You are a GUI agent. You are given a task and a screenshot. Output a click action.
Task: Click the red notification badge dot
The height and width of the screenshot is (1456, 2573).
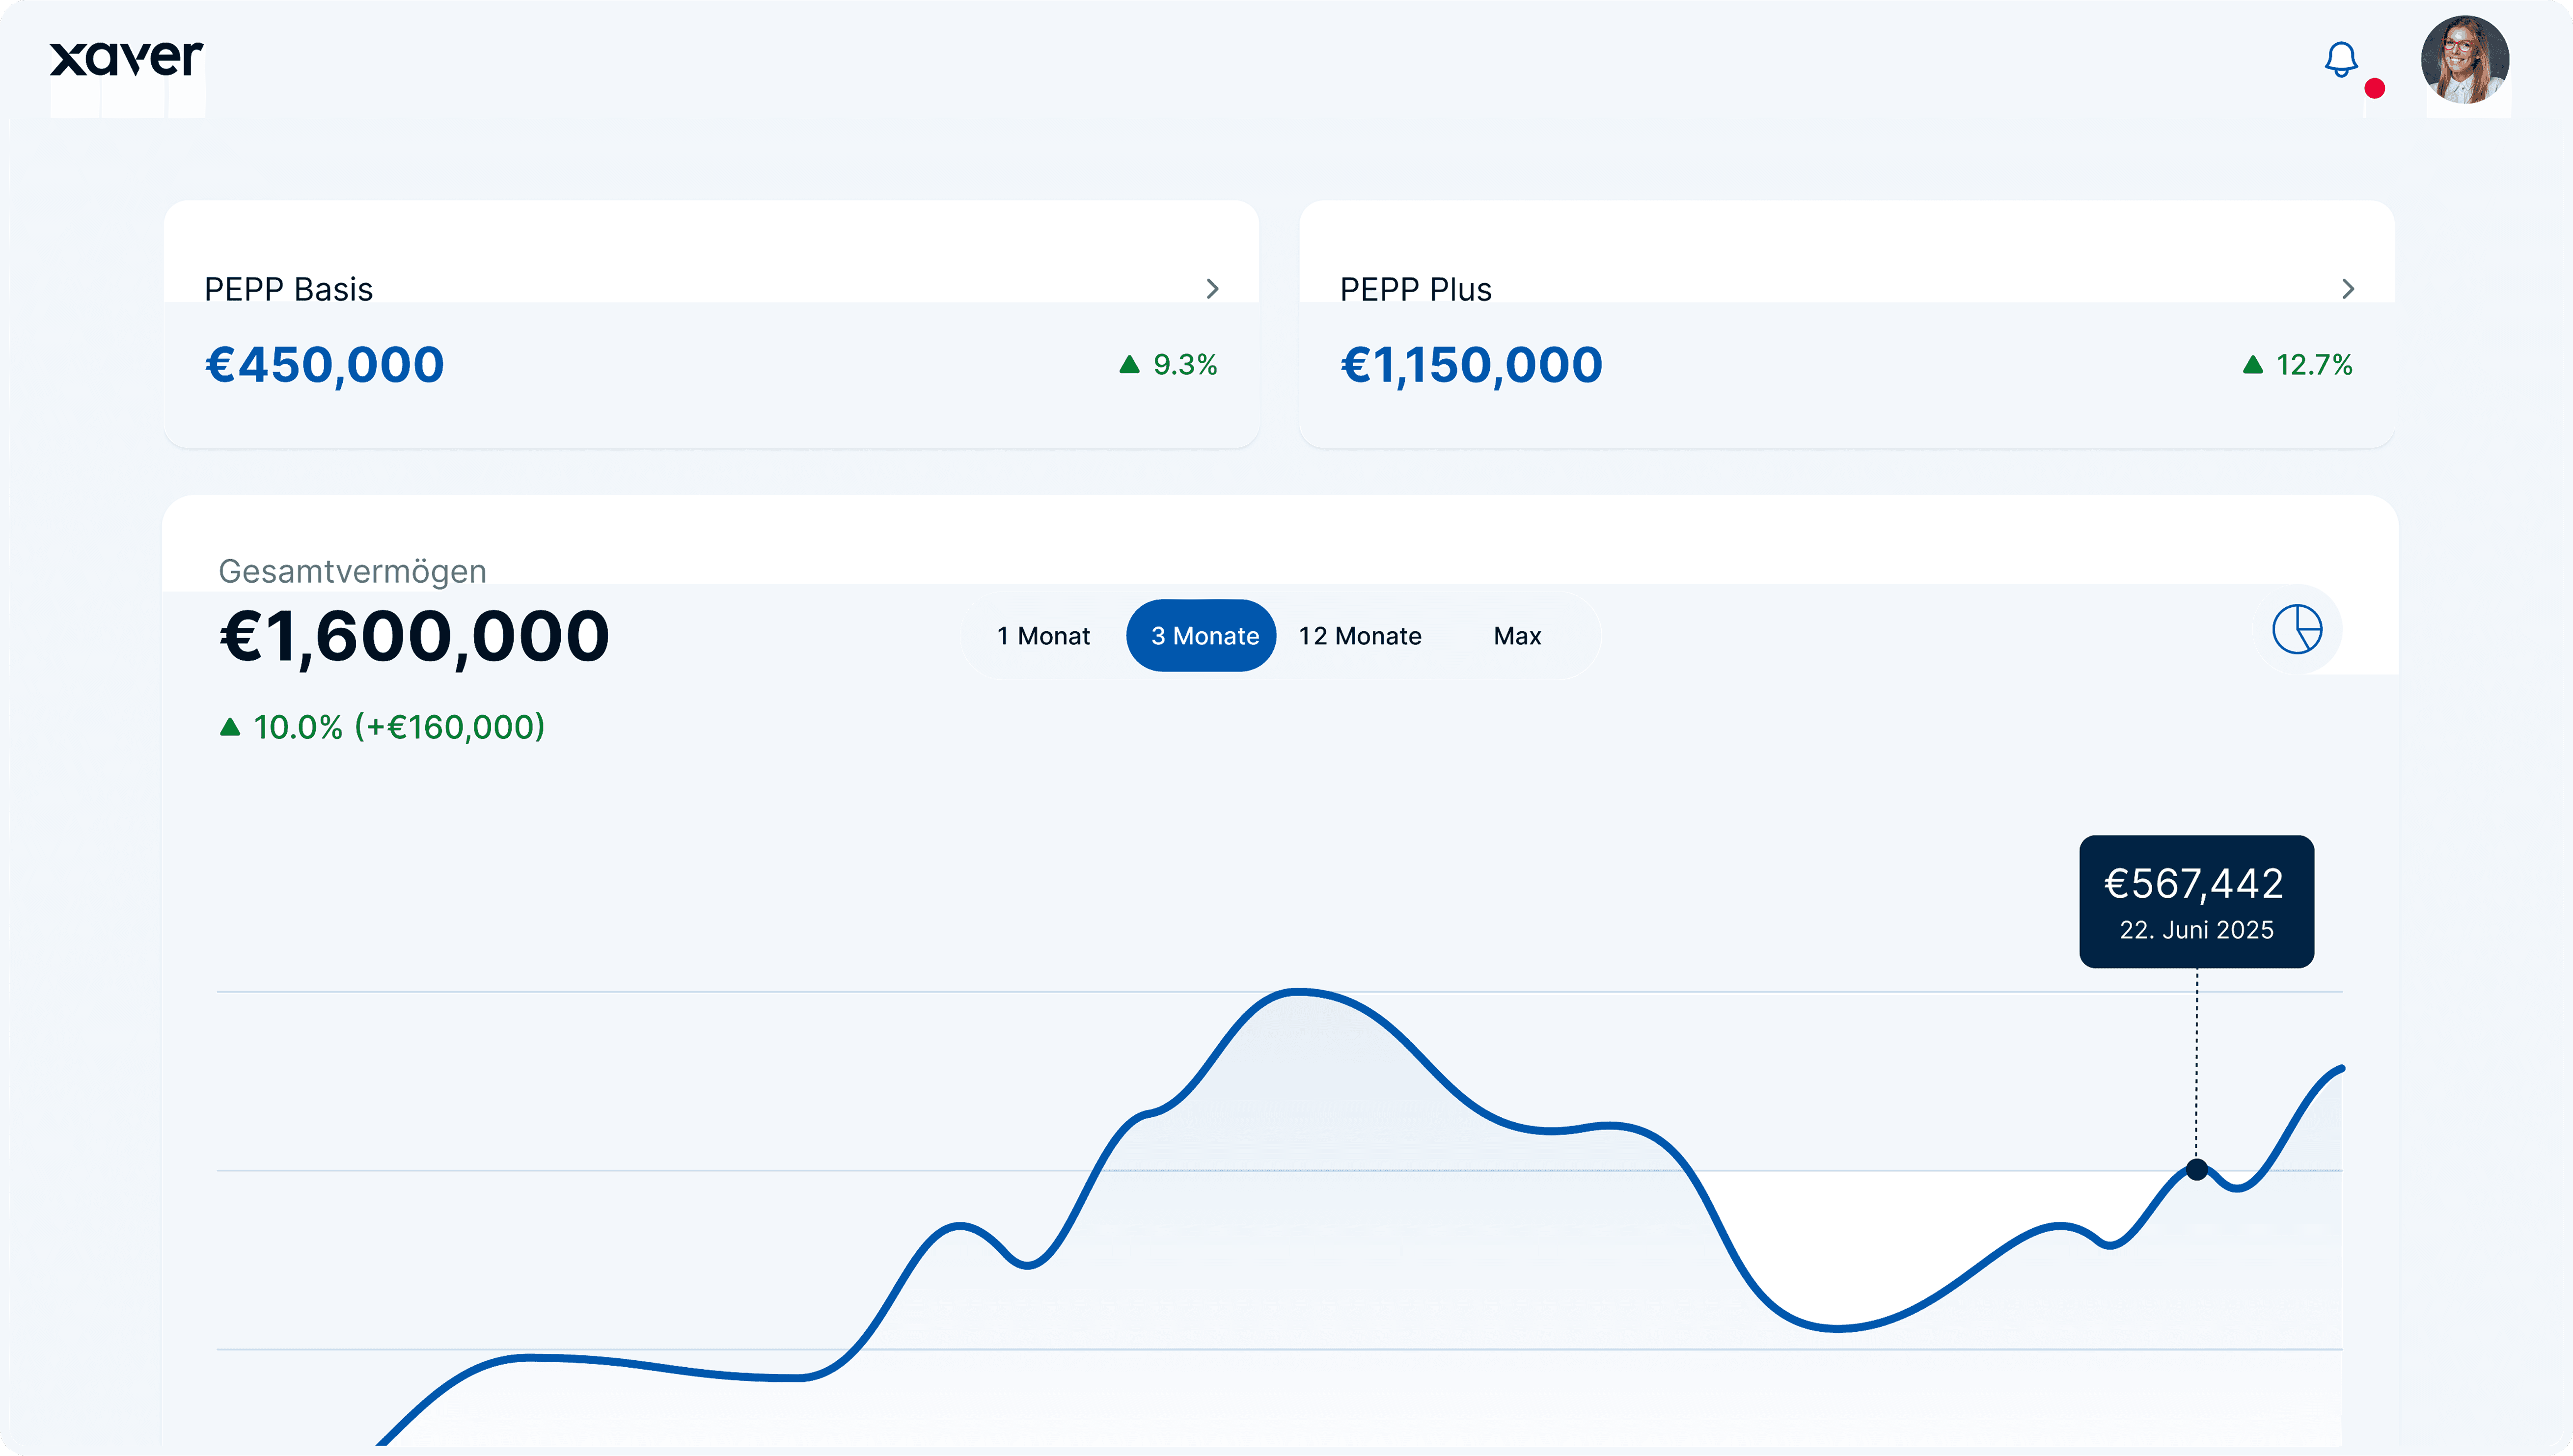(2375, 89)
